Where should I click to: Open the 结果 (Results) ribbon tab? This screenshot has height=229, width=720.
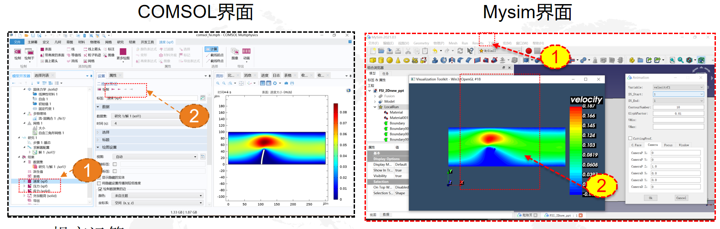coord(132,42)
